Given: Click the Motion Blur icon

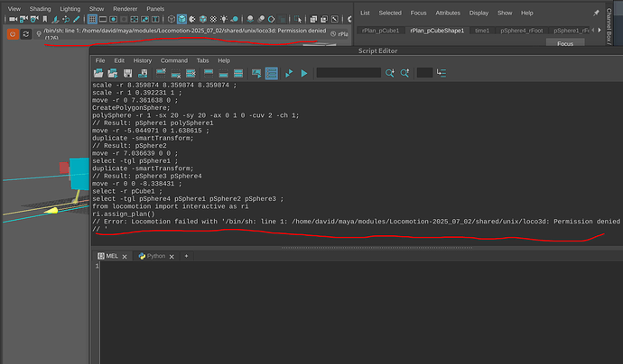Looking at the screenshot, I should point(261,19).
